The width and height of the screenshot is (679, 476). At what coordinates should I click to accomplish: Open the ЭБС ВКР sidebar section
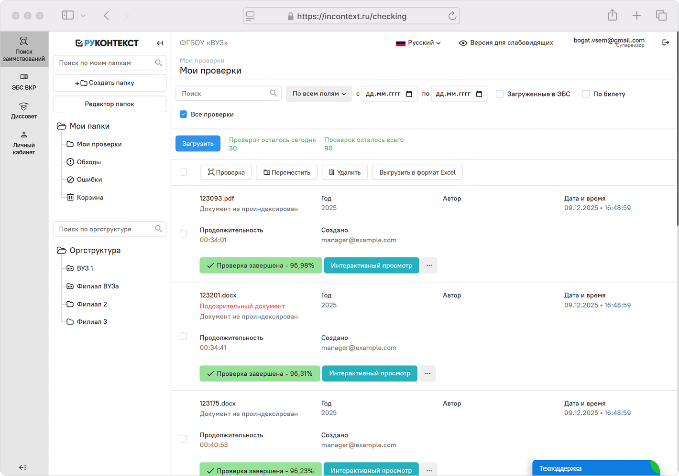pos(24,82)
